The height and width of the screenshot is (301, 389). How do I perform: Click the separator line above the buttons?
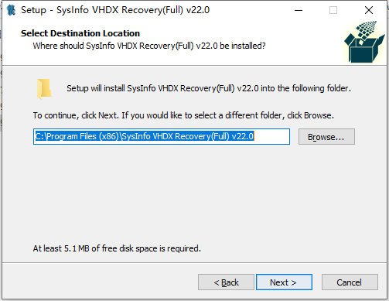[194, 263]
